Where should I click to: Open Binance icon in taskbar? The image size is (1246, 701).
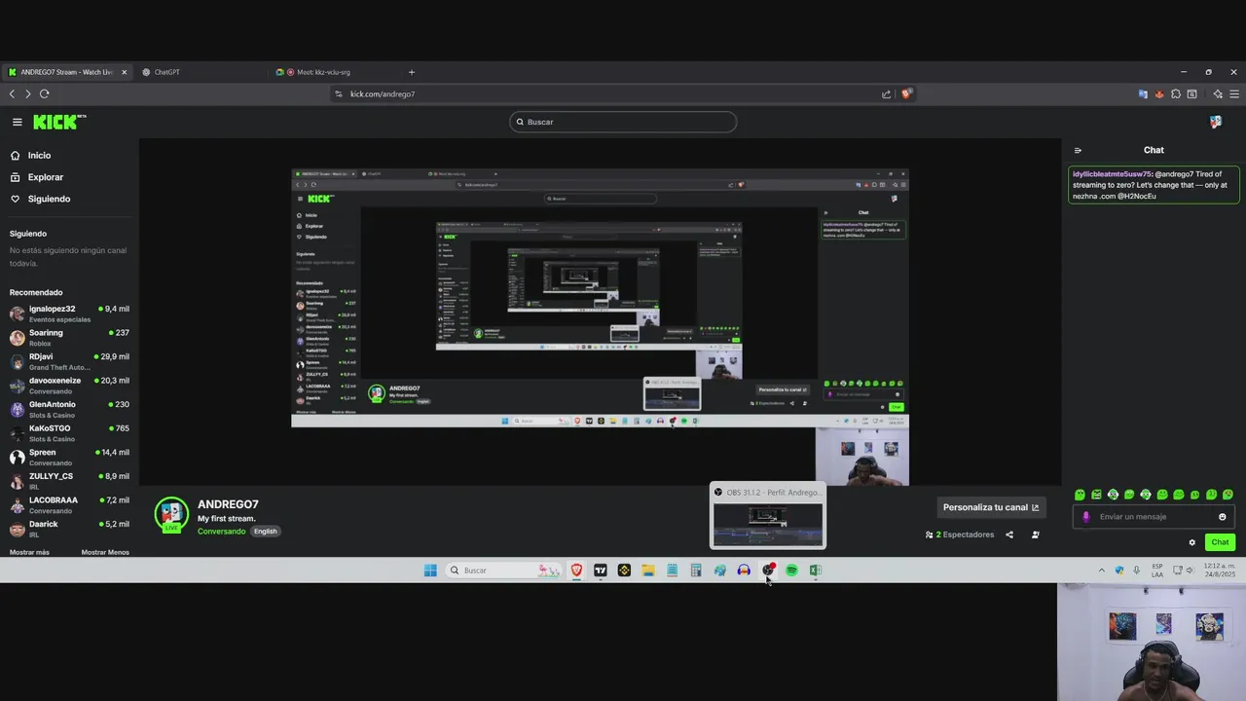pyautogui.click(x=624, y=571)
